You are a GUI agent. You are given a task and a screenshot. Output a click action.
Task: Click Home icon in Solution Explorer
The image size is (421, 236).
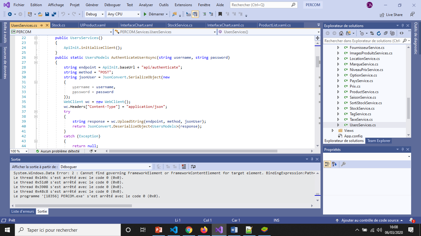tap(341, 33)
